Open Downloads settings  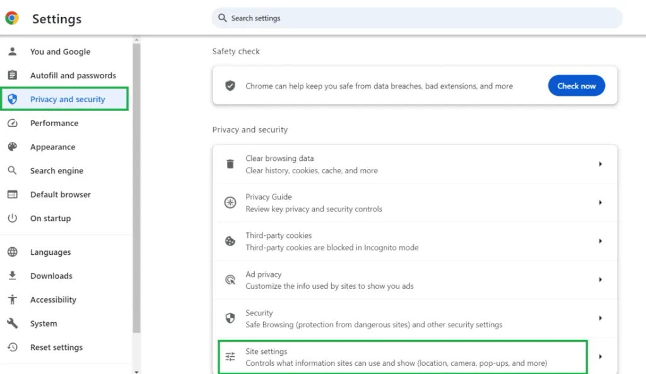[65, 276]
